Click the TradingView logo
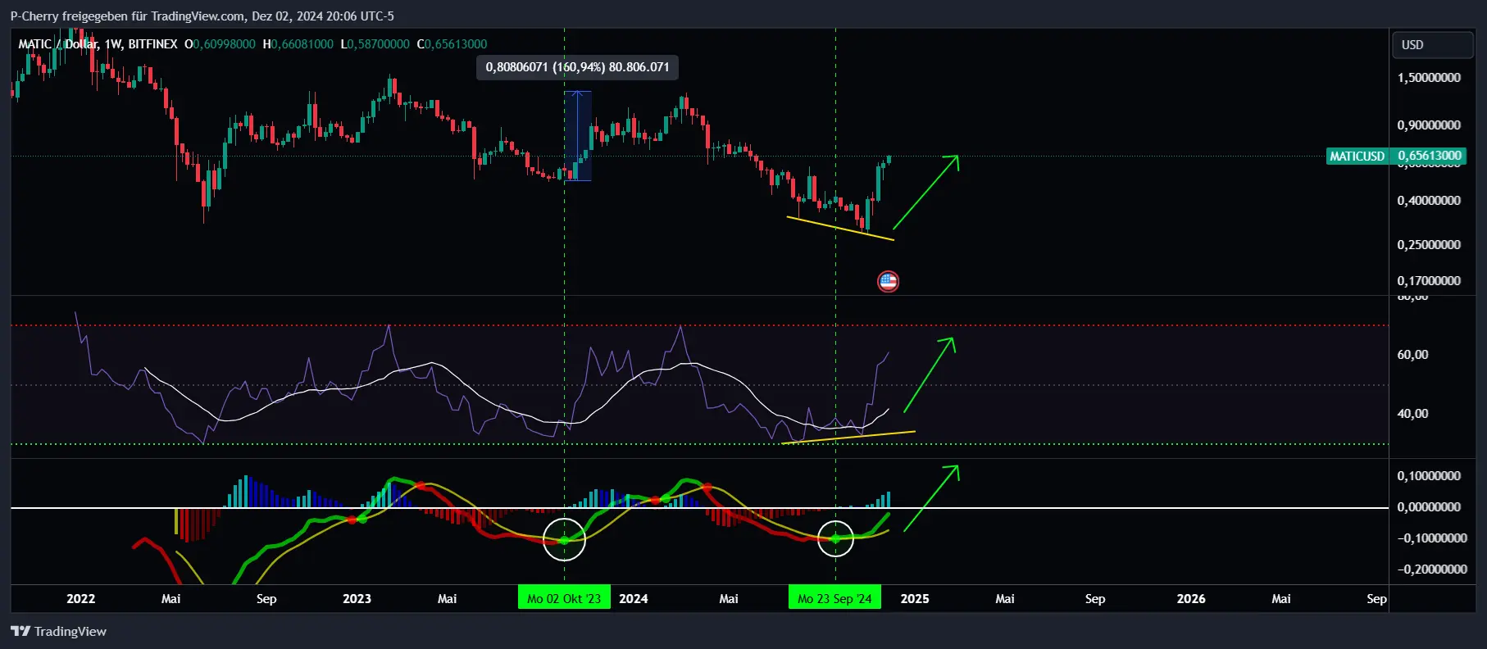The height and width of the screenshot is (649, 1487). pyautogui.click(x=58, y=631)
